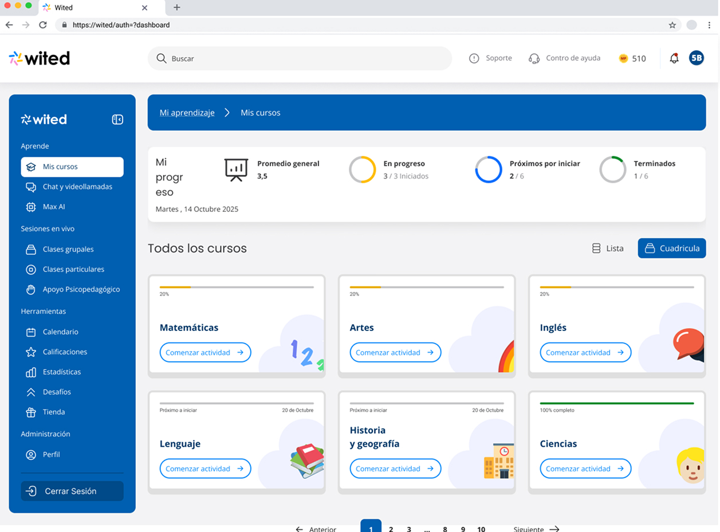
Task: Open Max AI in sidebar
Action: tap(53, 207)
